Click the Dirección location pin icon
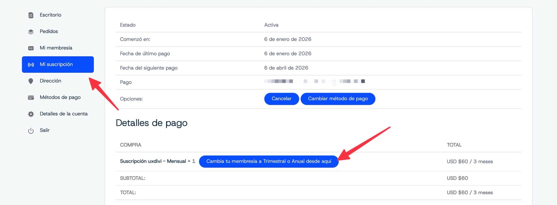Image resolution: width=557 pixels, height=205 pixels. (x=31, y=81)
